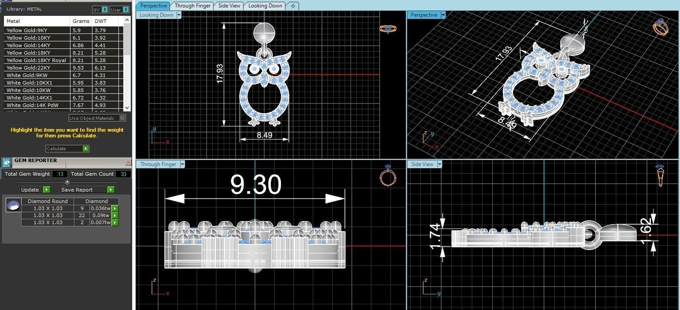Open the Through Finger viewport dropdown
Image resolution: width=680 pixels, height=310 pixels.
(182, 164)
